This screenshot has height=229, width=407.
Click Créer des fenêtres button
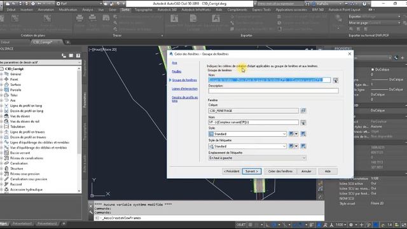280,171
